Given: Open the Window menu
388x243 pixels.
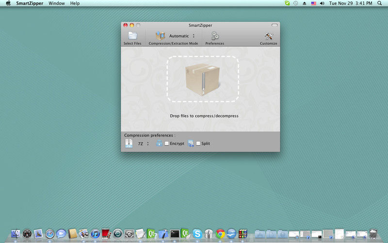Looking at the screenshot, I should [57, 3].
